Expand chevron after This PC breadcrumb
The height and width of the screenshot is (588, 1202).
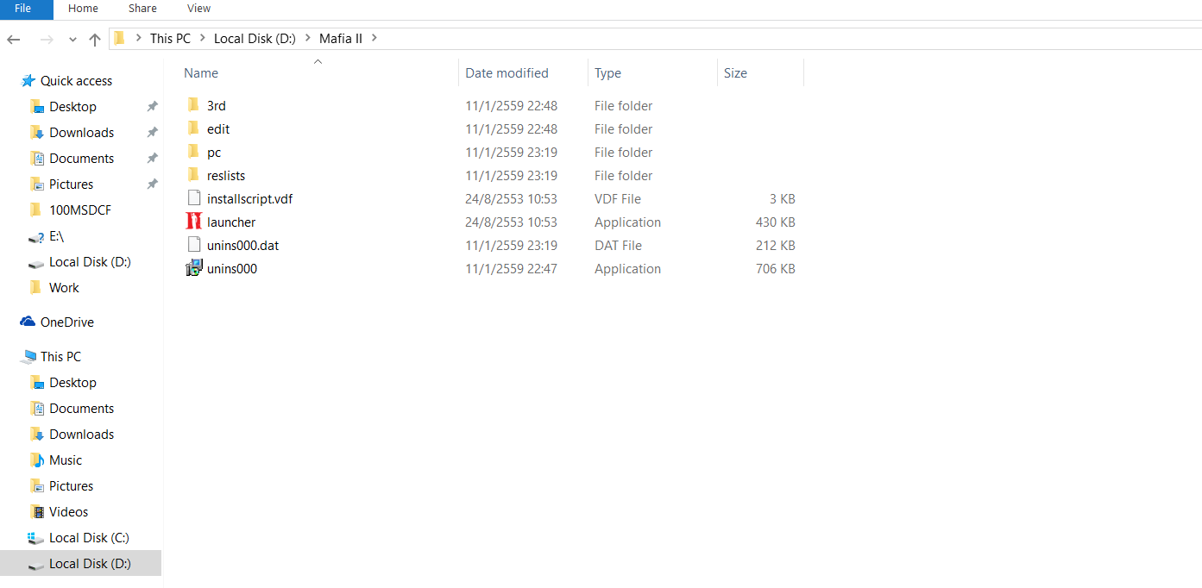tap(202, 38)
